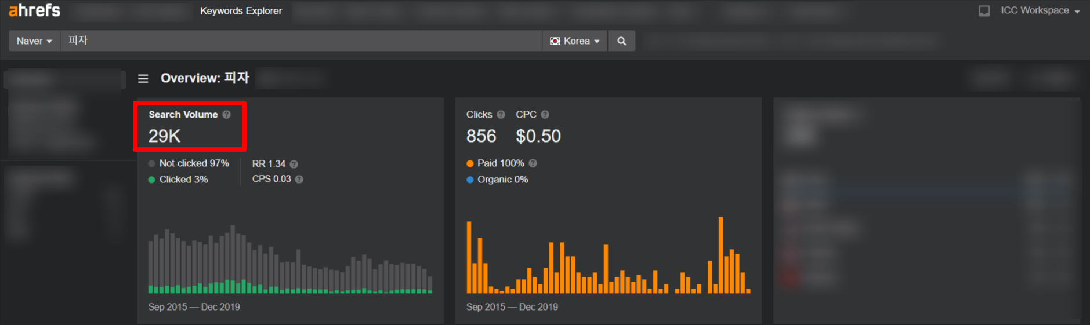Click the orange Paid legend dot
Screen dimensions: 1090x325
pyautogui.click(x=470, y=163)
